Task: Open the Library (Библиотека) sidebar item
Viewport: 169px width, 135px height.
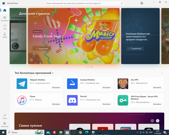Action: (x=5, y=125)
